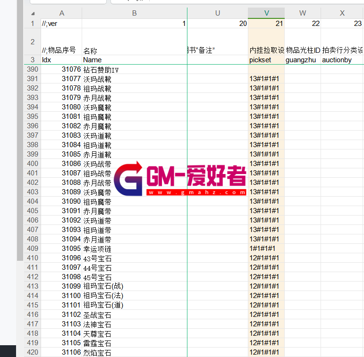This screenshot has height=357, width=364.
Task: Click the '钻石赞助IV' name cell
Action: pyautogui.click(x=135, y=69)
